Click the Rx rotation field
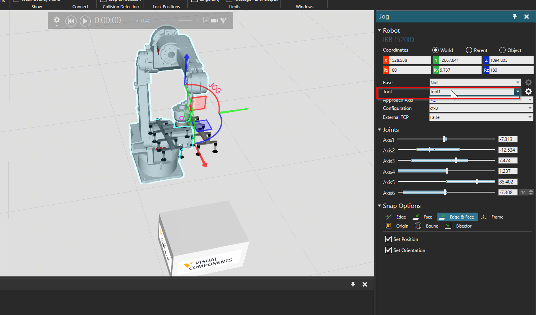536x315 pixels. pos(410,70)
